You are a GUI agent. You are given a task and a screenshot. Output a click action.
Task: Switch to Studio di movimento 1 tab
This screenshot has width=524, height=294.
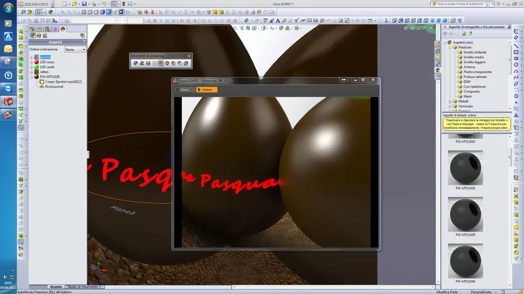click(84, 287)
